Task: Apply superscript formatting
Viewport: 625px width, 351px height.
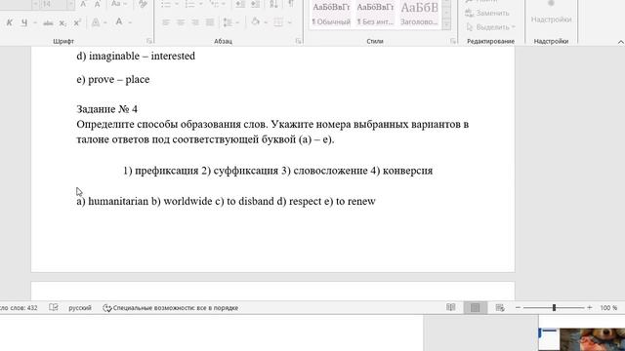Action: tap(77, 23)
